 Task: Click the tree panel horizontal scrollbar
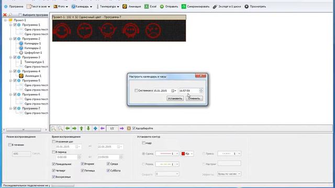tap(25, 130)
